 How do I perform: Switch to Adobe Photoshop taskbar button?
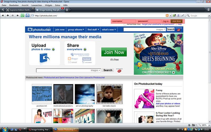pos(66,130)
